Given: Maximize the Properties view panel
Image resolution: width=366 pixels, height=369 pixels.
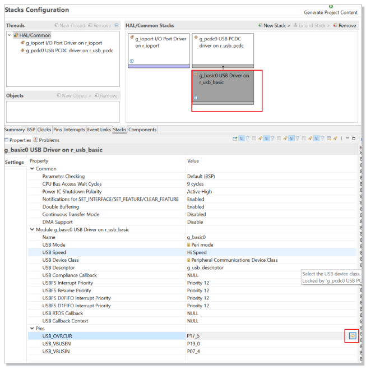Looking at the screenshot, I should 354,139.
